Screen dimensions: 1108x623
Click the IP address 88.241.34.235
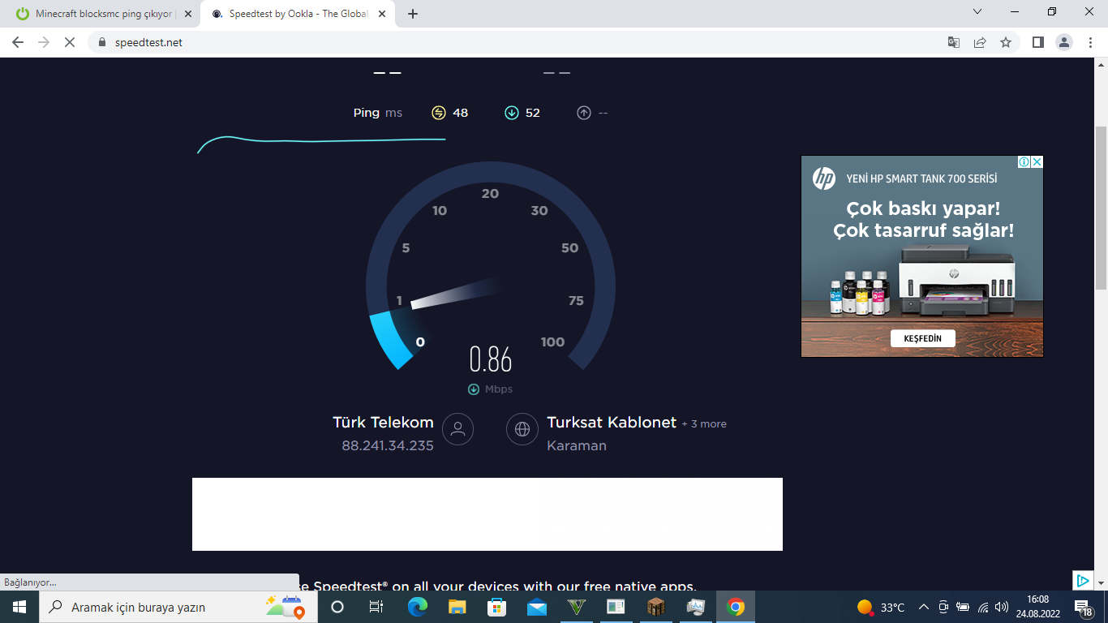[x=388, y=445]
